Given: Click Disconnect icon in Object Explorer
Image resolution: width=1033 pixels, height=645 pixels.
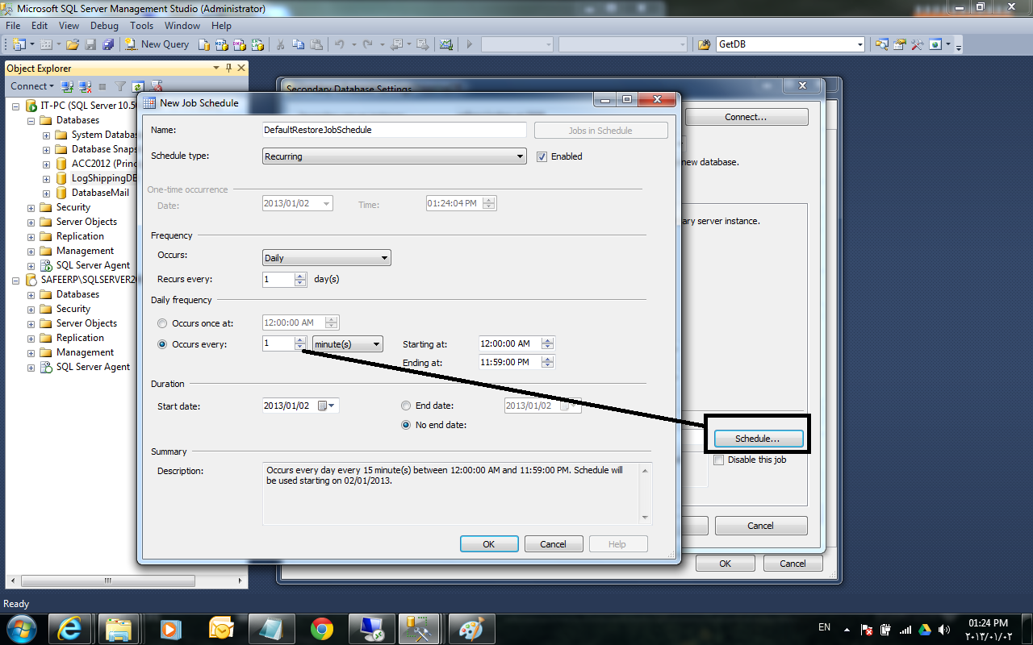Looking at the screenshot, I should point(85,86).
